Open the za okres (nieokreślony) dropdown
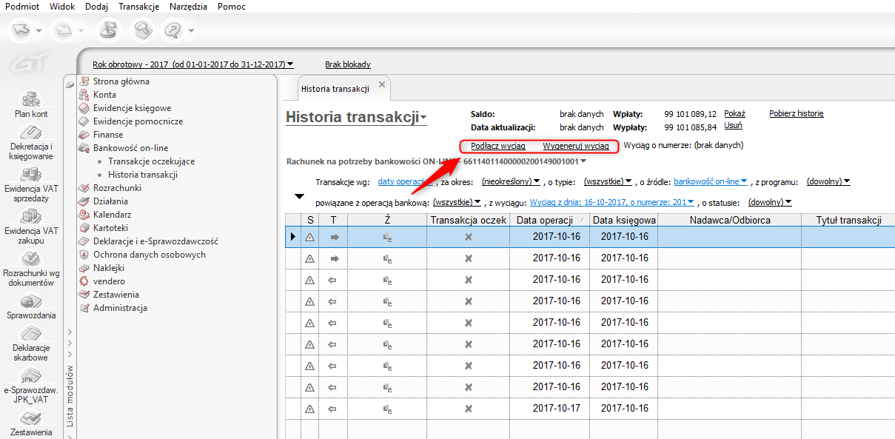Image resolution: width=895 pixels, height=439 pixels. pos(511,181)
